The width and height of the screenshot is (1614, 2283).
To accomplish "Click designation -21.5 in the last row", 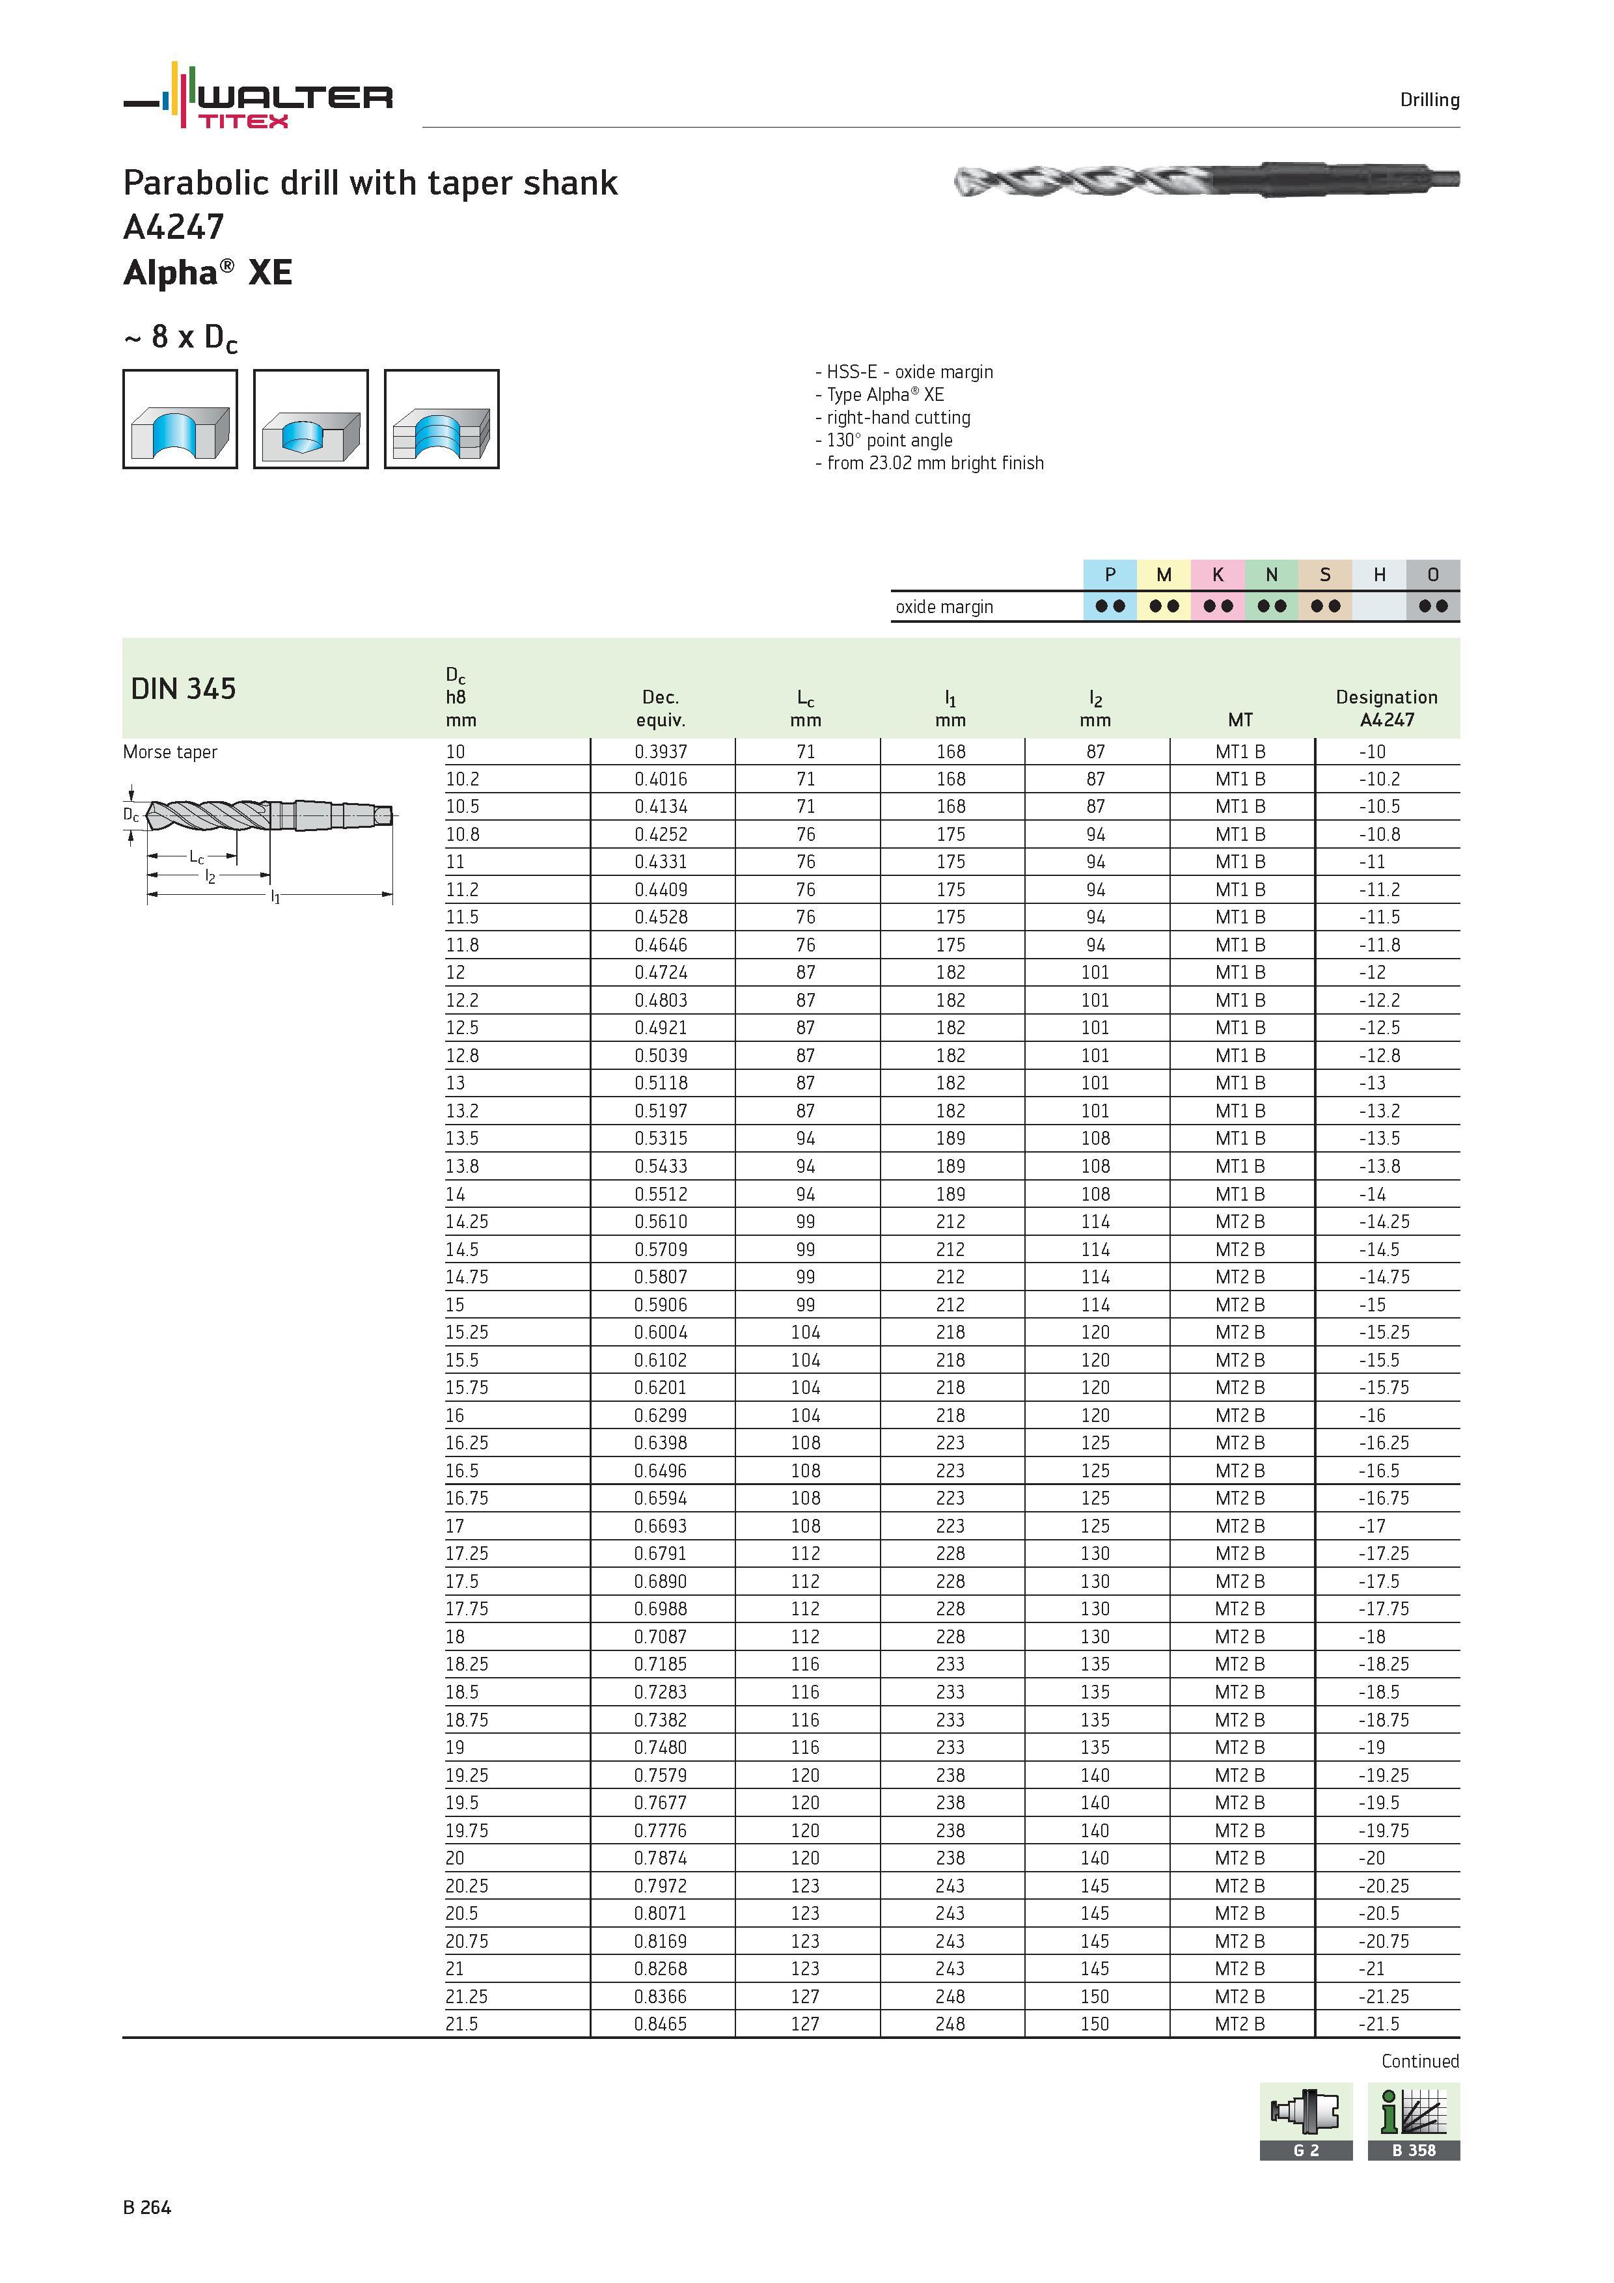I will tap(1379, 2023).
